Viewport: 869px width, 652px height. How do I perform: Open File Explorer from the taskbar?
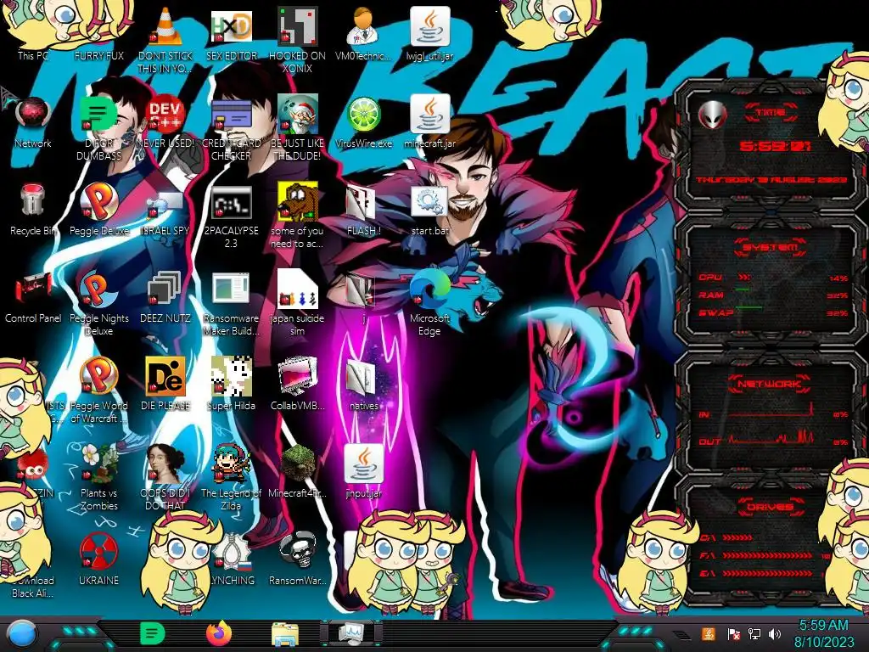[285, 634]
